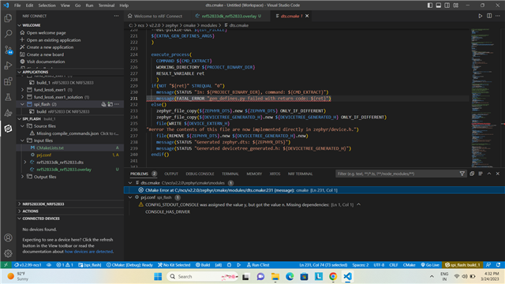
Task: Open the notifications bell in status bar
Action: tap(498, 265)
